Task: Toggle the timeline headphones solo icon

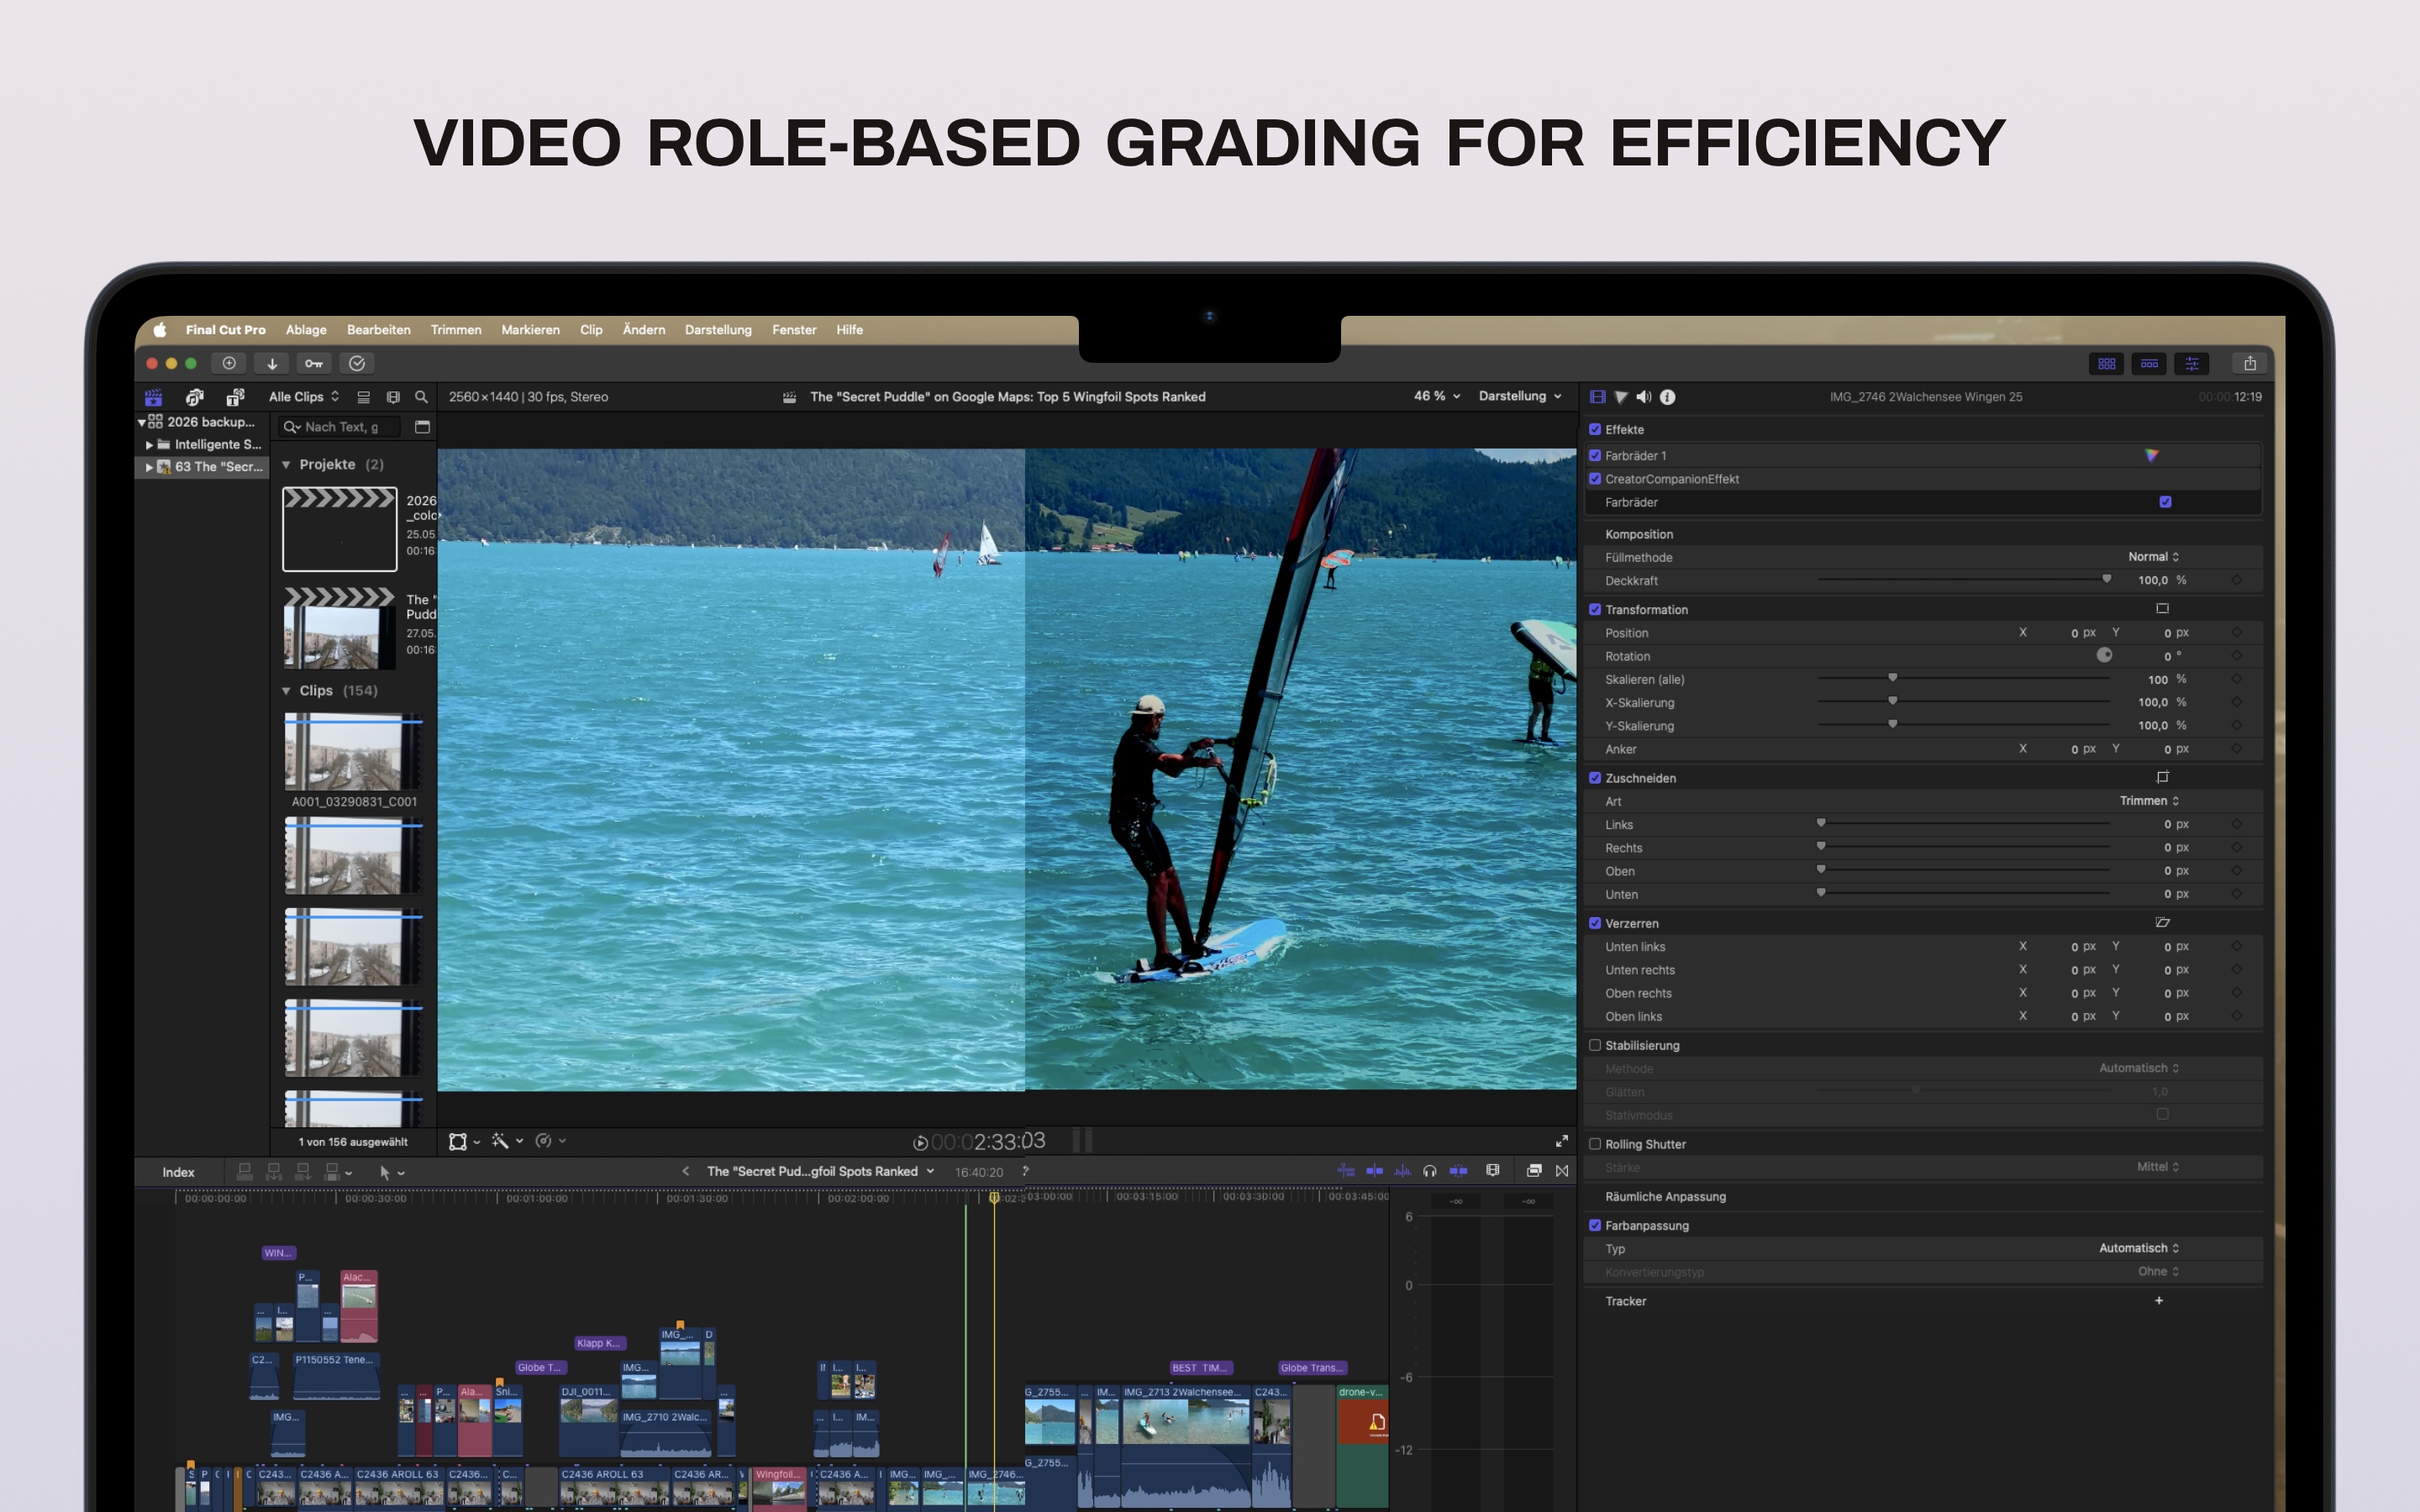Action: pos(1430,1171)
